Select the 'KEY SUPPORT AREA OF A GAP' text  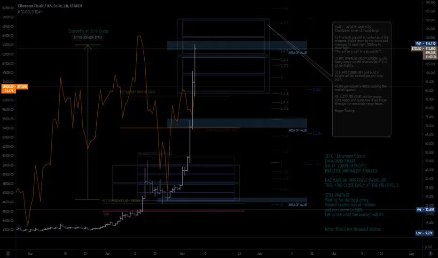pos(138,92)
